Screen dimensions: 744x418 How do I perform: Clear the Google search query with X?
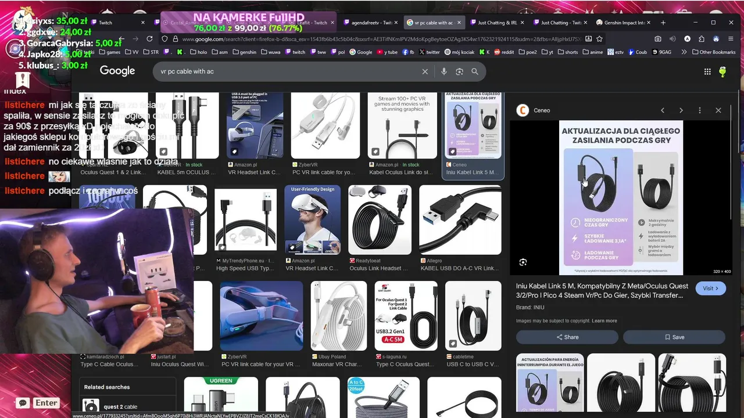(425, 71)
